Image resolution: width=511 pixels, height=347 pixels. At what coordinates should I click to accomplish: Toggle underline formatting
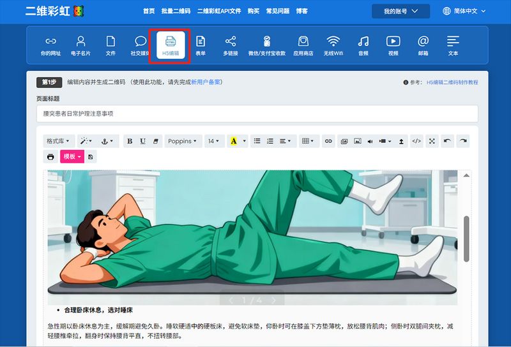tap(142, 141)
